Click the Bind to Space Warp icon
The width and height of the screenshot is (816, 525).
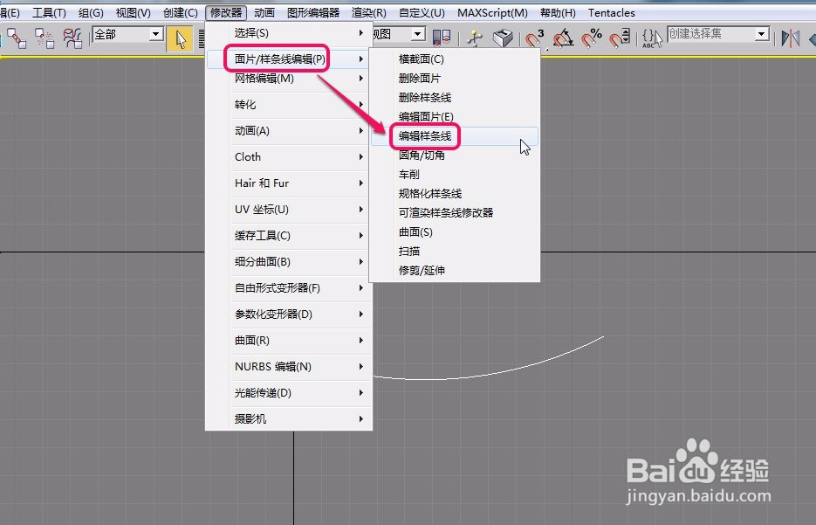coord(72,38)
